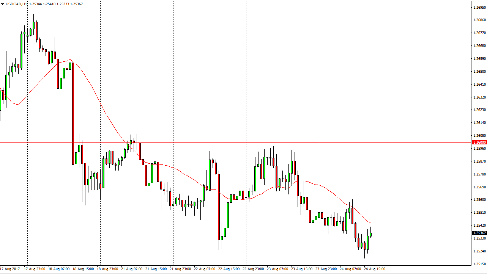This screenshot has height=274, width=487.
Task: Click the 1.26500 price scale label
Action: tap(479, 71)
